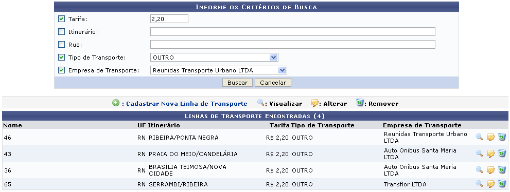Screen dimensions: 510x192
Task: Click into the Itinerário text field
Action: pos(293,31)
